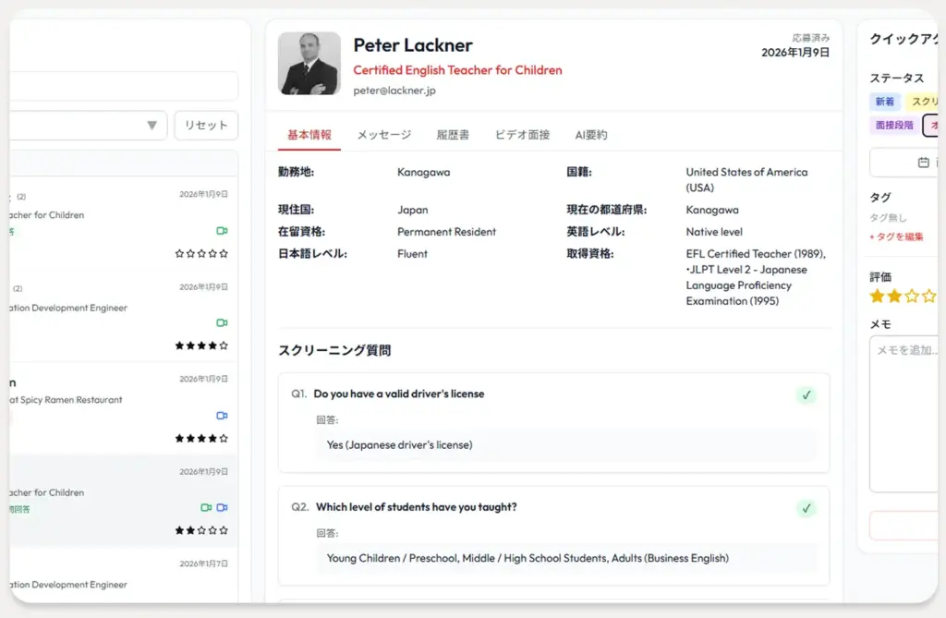Set 評価 rating to one star
The width and height of the screenshot is (946, 618).
point(878,297)
